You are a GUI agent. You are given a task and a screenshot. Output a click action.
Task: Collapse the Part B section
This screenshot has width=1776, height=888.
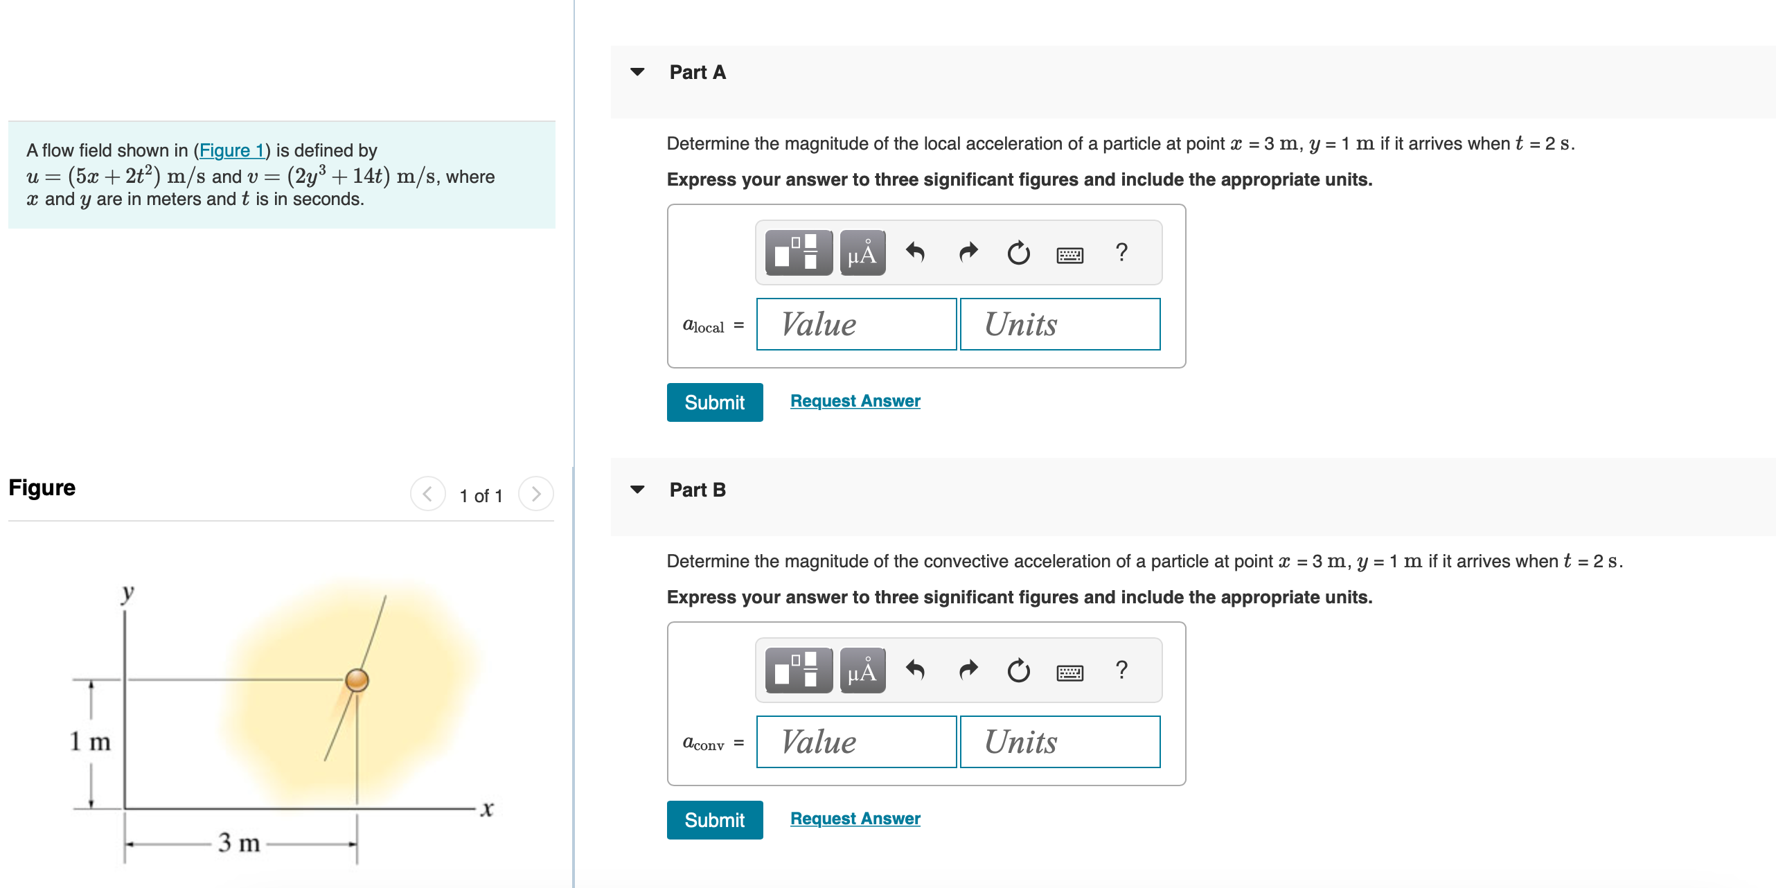[x=638, y=490]
